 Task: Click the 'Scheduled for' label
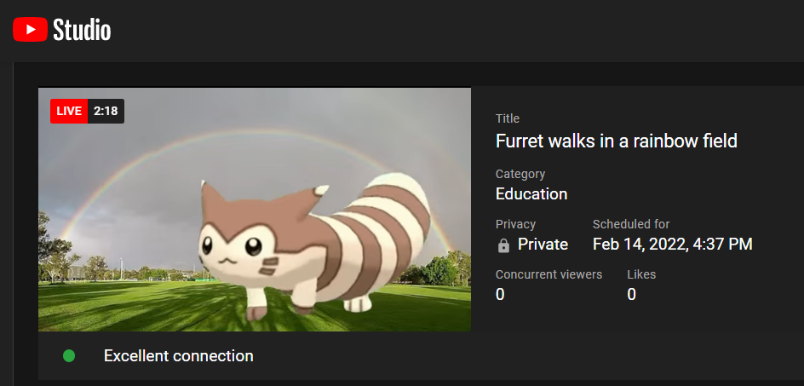coord(631,224)
